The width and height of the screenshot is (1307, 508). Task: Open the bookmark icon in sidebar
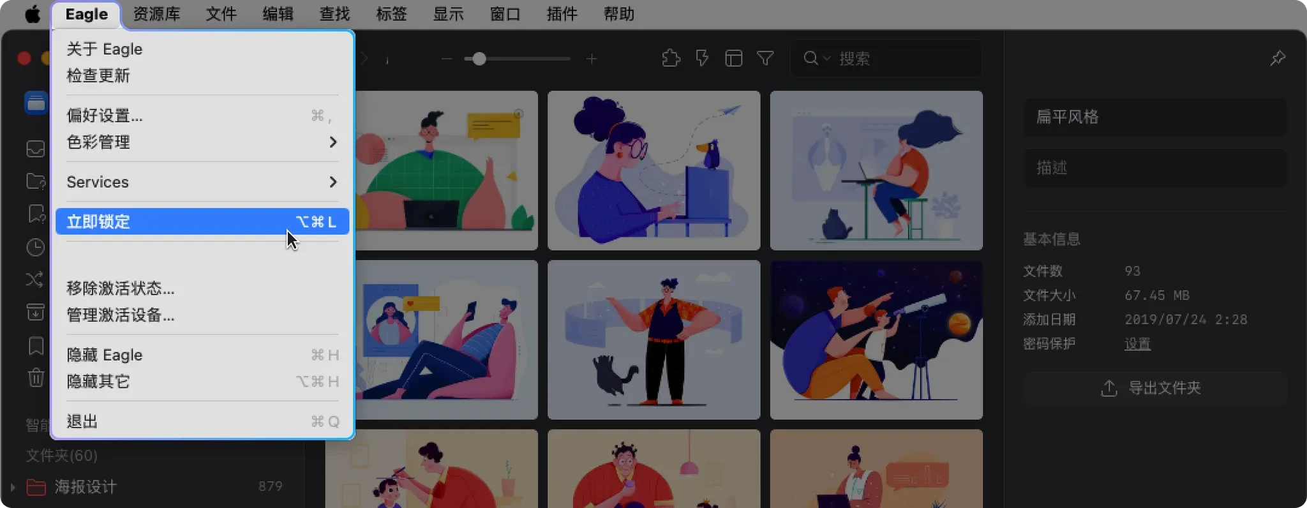36,345
